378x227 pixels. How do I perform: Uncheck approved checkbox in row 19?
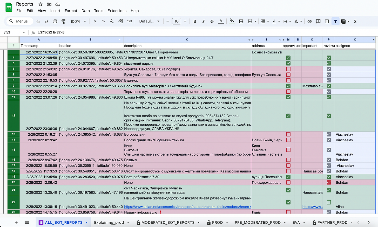click(x=288, y=177)
